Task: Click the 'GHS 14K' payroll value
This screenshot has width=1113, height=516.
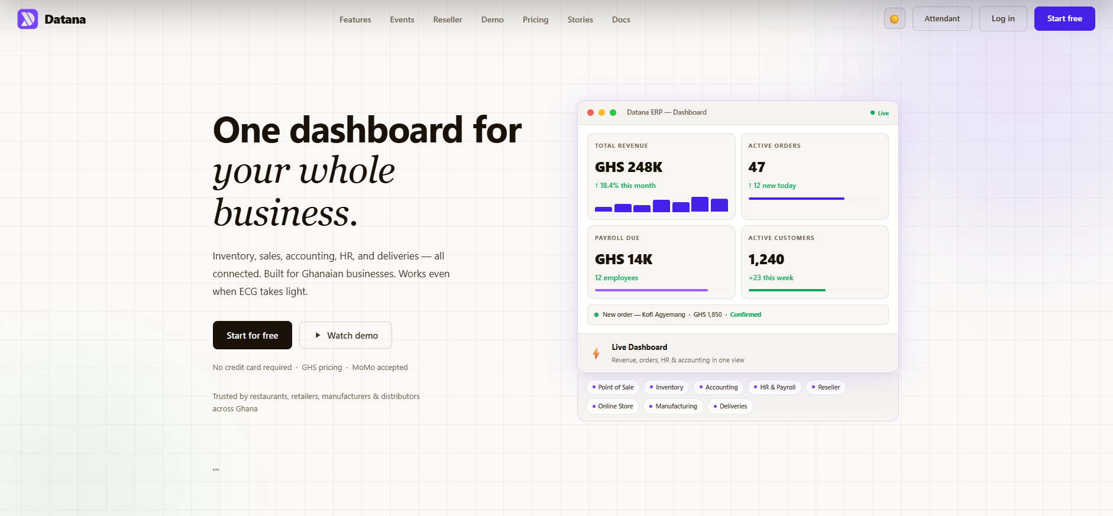Action: [x=624, y=259]
